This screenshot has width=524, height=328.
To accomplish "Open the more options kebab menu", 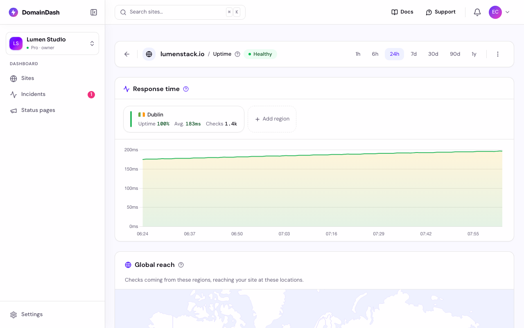I will click(498, 54).
